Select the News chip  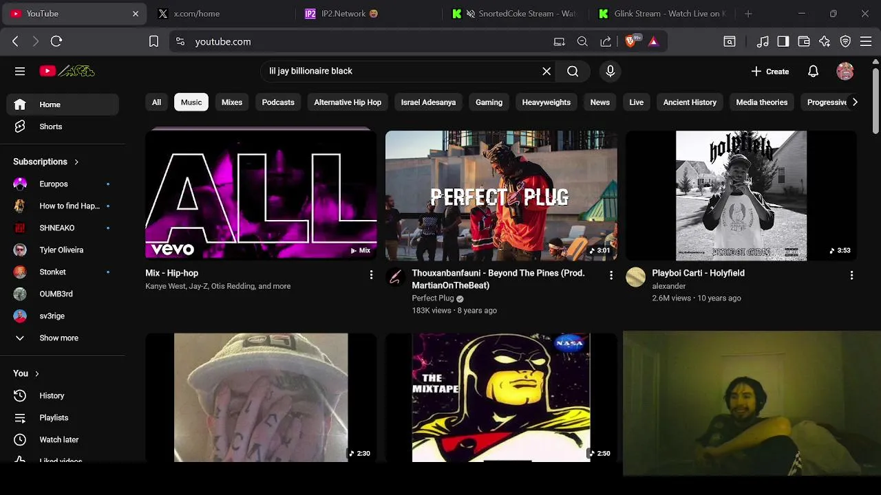[600, 102]
